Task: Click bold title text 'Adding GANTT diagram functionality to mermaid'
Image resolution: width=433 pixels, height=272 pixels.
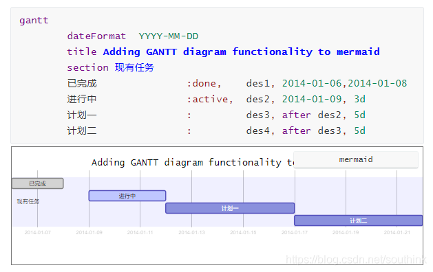Action: pyautogui.click(x=242, y=52)
